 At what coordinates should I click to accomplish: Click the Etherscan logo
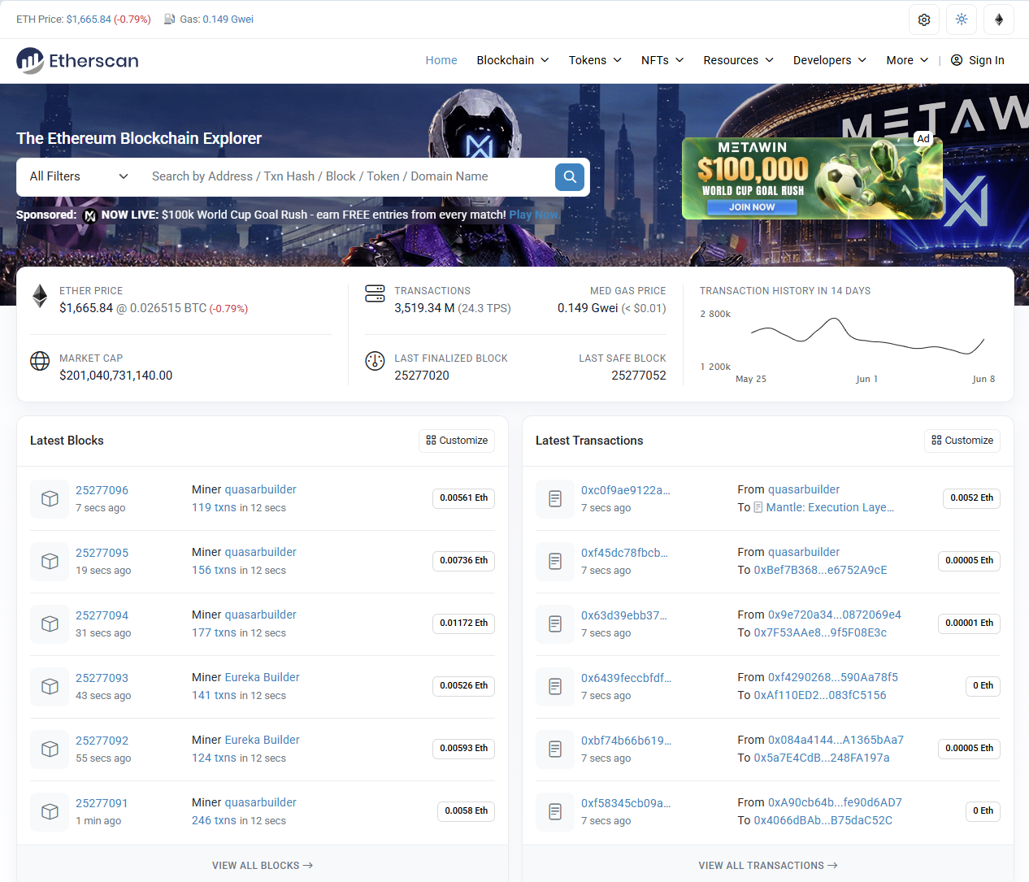coord(78,60)
